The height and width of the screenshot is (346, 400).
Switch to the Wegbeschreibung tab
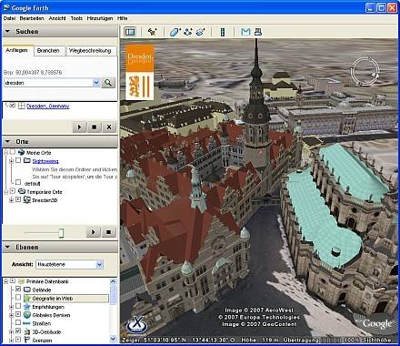pos(90,51)
